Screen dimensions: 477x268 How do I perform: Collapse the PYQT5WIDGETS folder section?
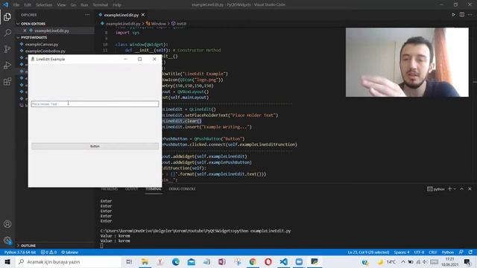pos(33,37)
